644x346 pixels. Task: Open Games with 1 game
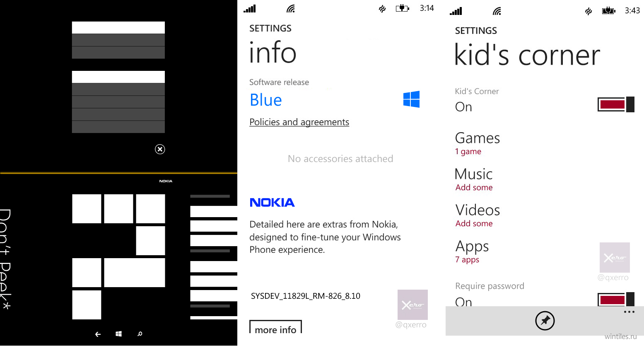(x=477, y=143)
